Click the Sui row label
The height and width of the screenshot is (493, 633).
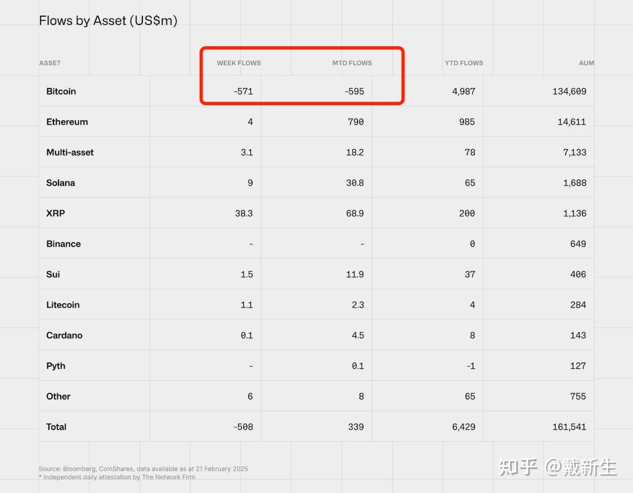pyautogui.click(x=53, y=274)
